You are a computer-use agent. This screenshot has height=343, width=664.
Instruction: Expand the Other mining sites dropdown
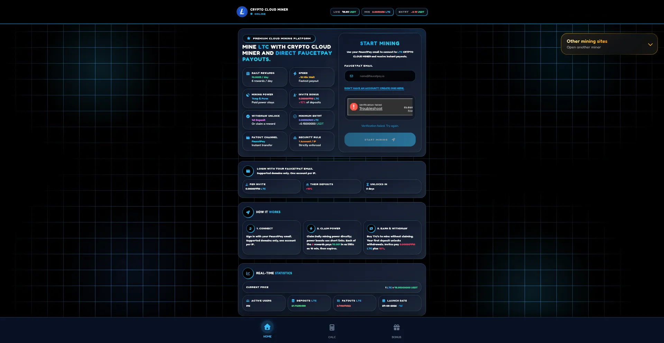tap(609, 44)
